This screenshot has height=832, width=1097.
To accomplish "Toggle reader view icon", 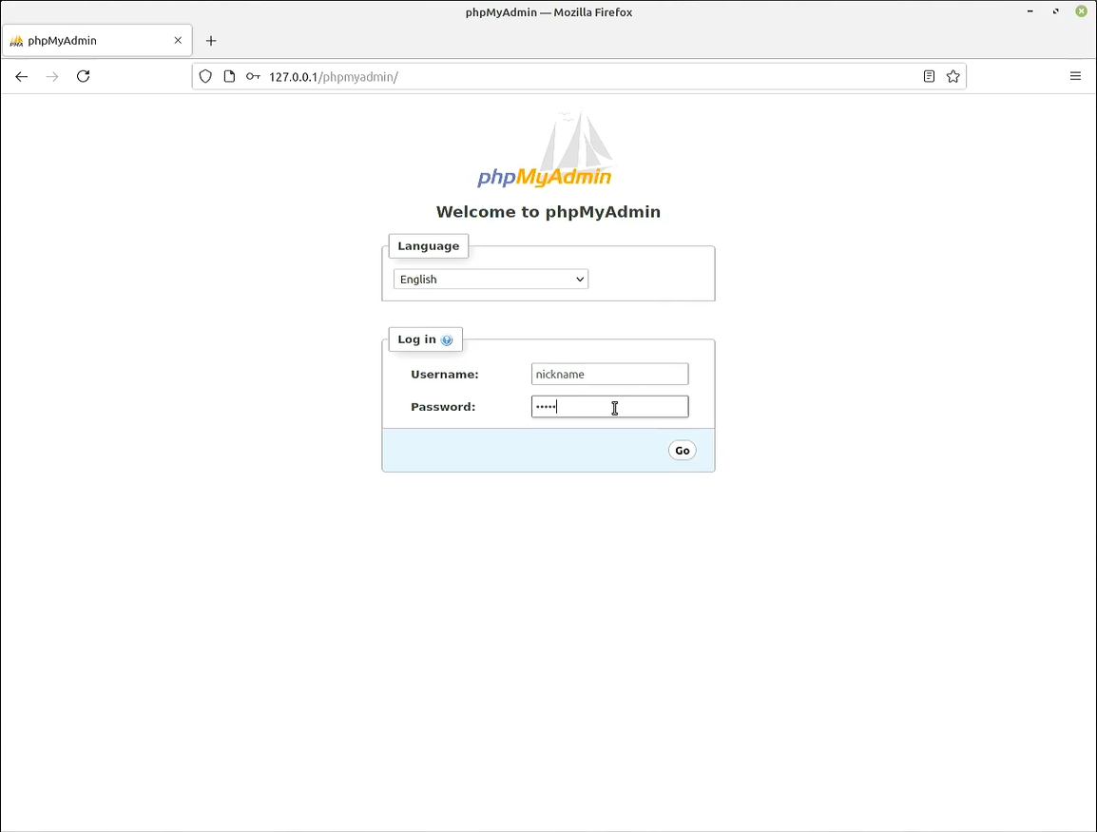I will [929, 77].
